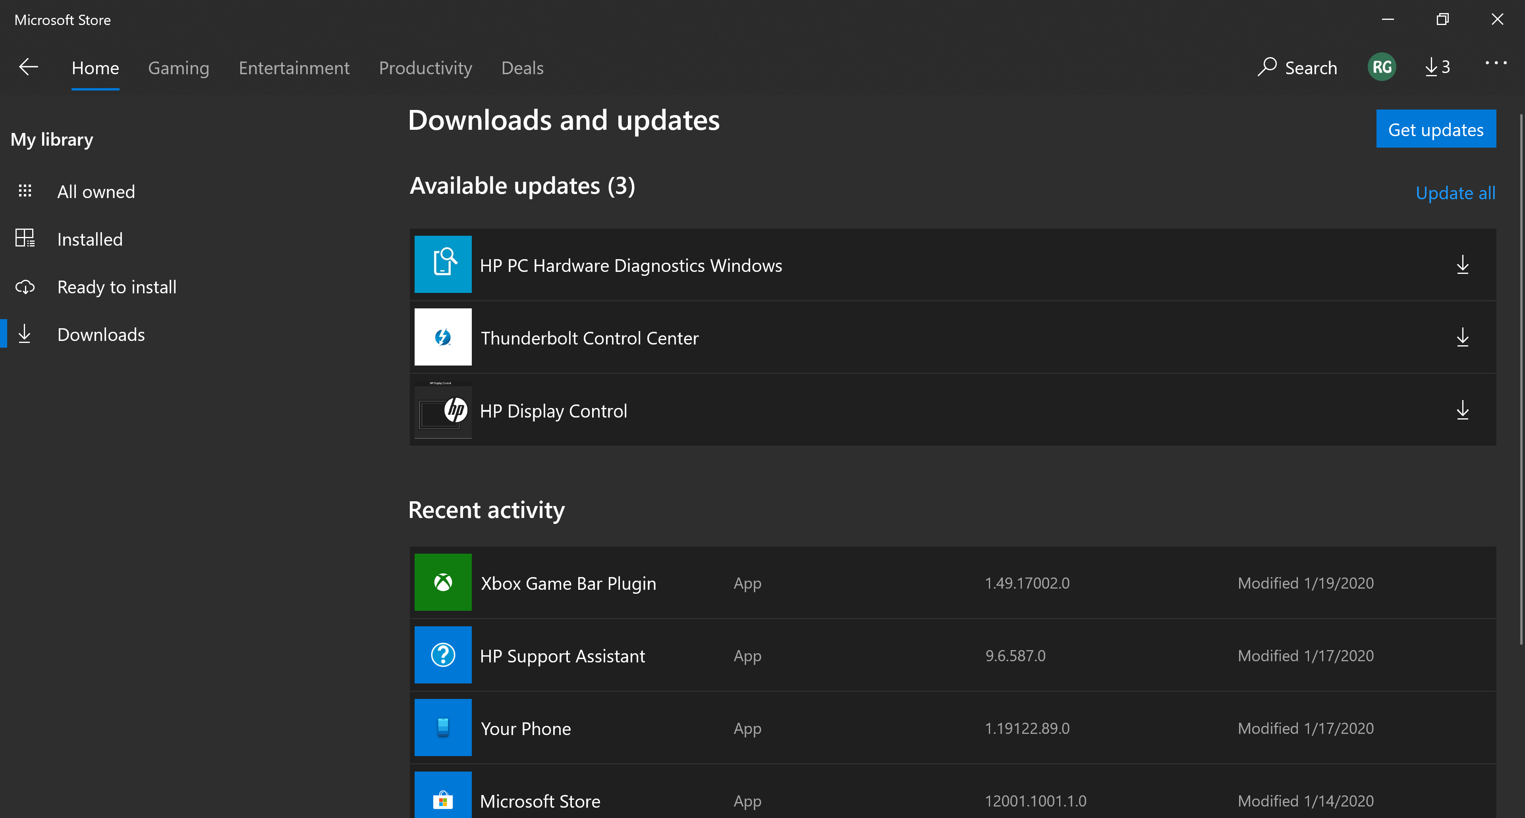Click version 9.6.587.0 text
1525x818 pixels.
point(1015,656)
